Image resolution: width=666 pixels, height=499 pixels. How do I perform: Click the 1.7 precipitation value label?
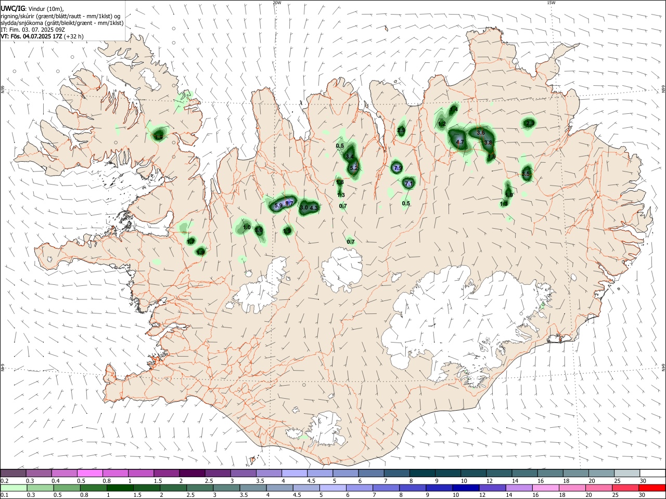pyautogui.click(x=190, y=242)
